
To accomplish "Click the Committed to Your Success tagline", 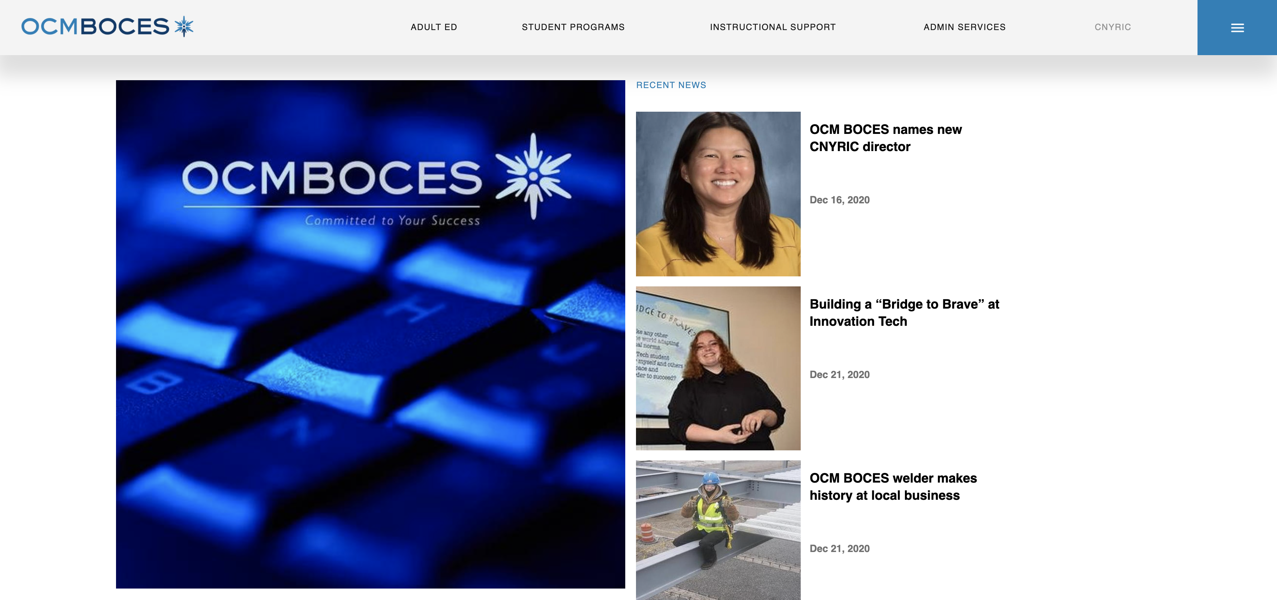I will 392,221.
